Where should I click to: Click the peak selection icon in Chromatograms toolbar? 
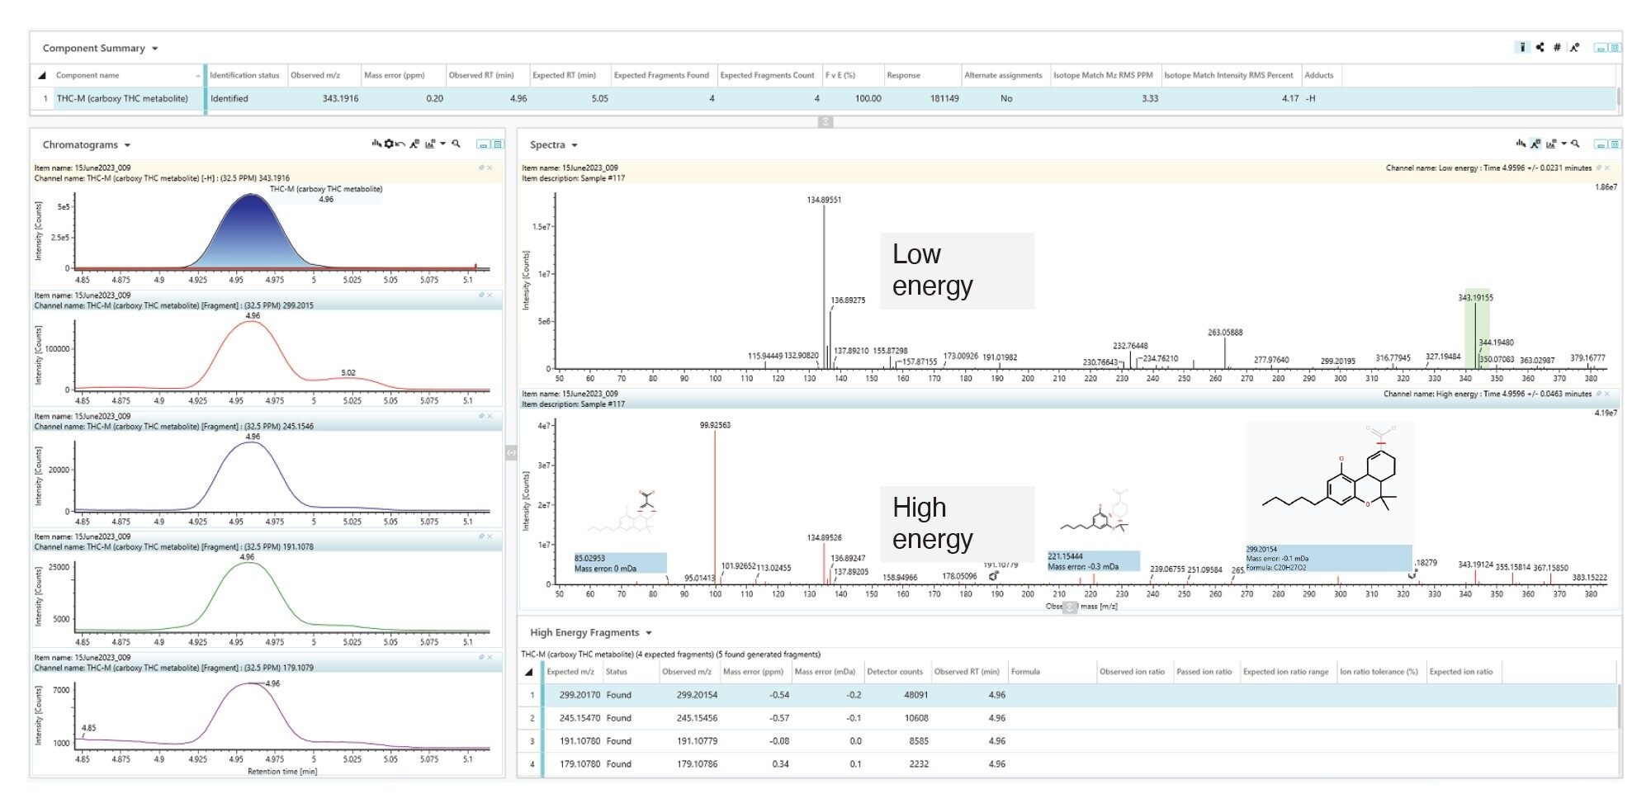(x=376, y=144)
